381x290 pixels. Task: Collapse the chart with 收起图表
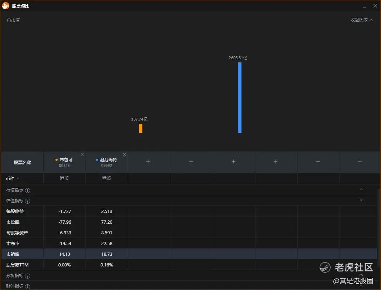click(x=361, y=20)
